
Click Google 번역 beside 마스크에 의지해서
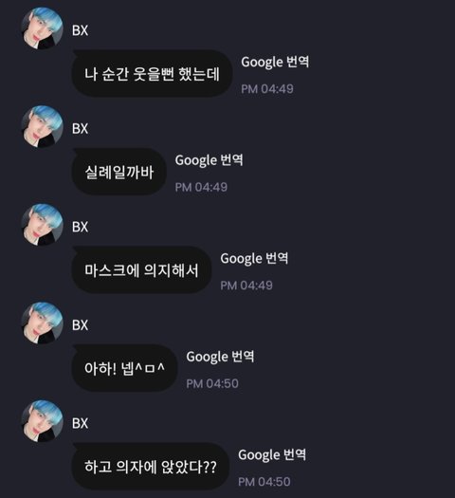tap(254, 258)
